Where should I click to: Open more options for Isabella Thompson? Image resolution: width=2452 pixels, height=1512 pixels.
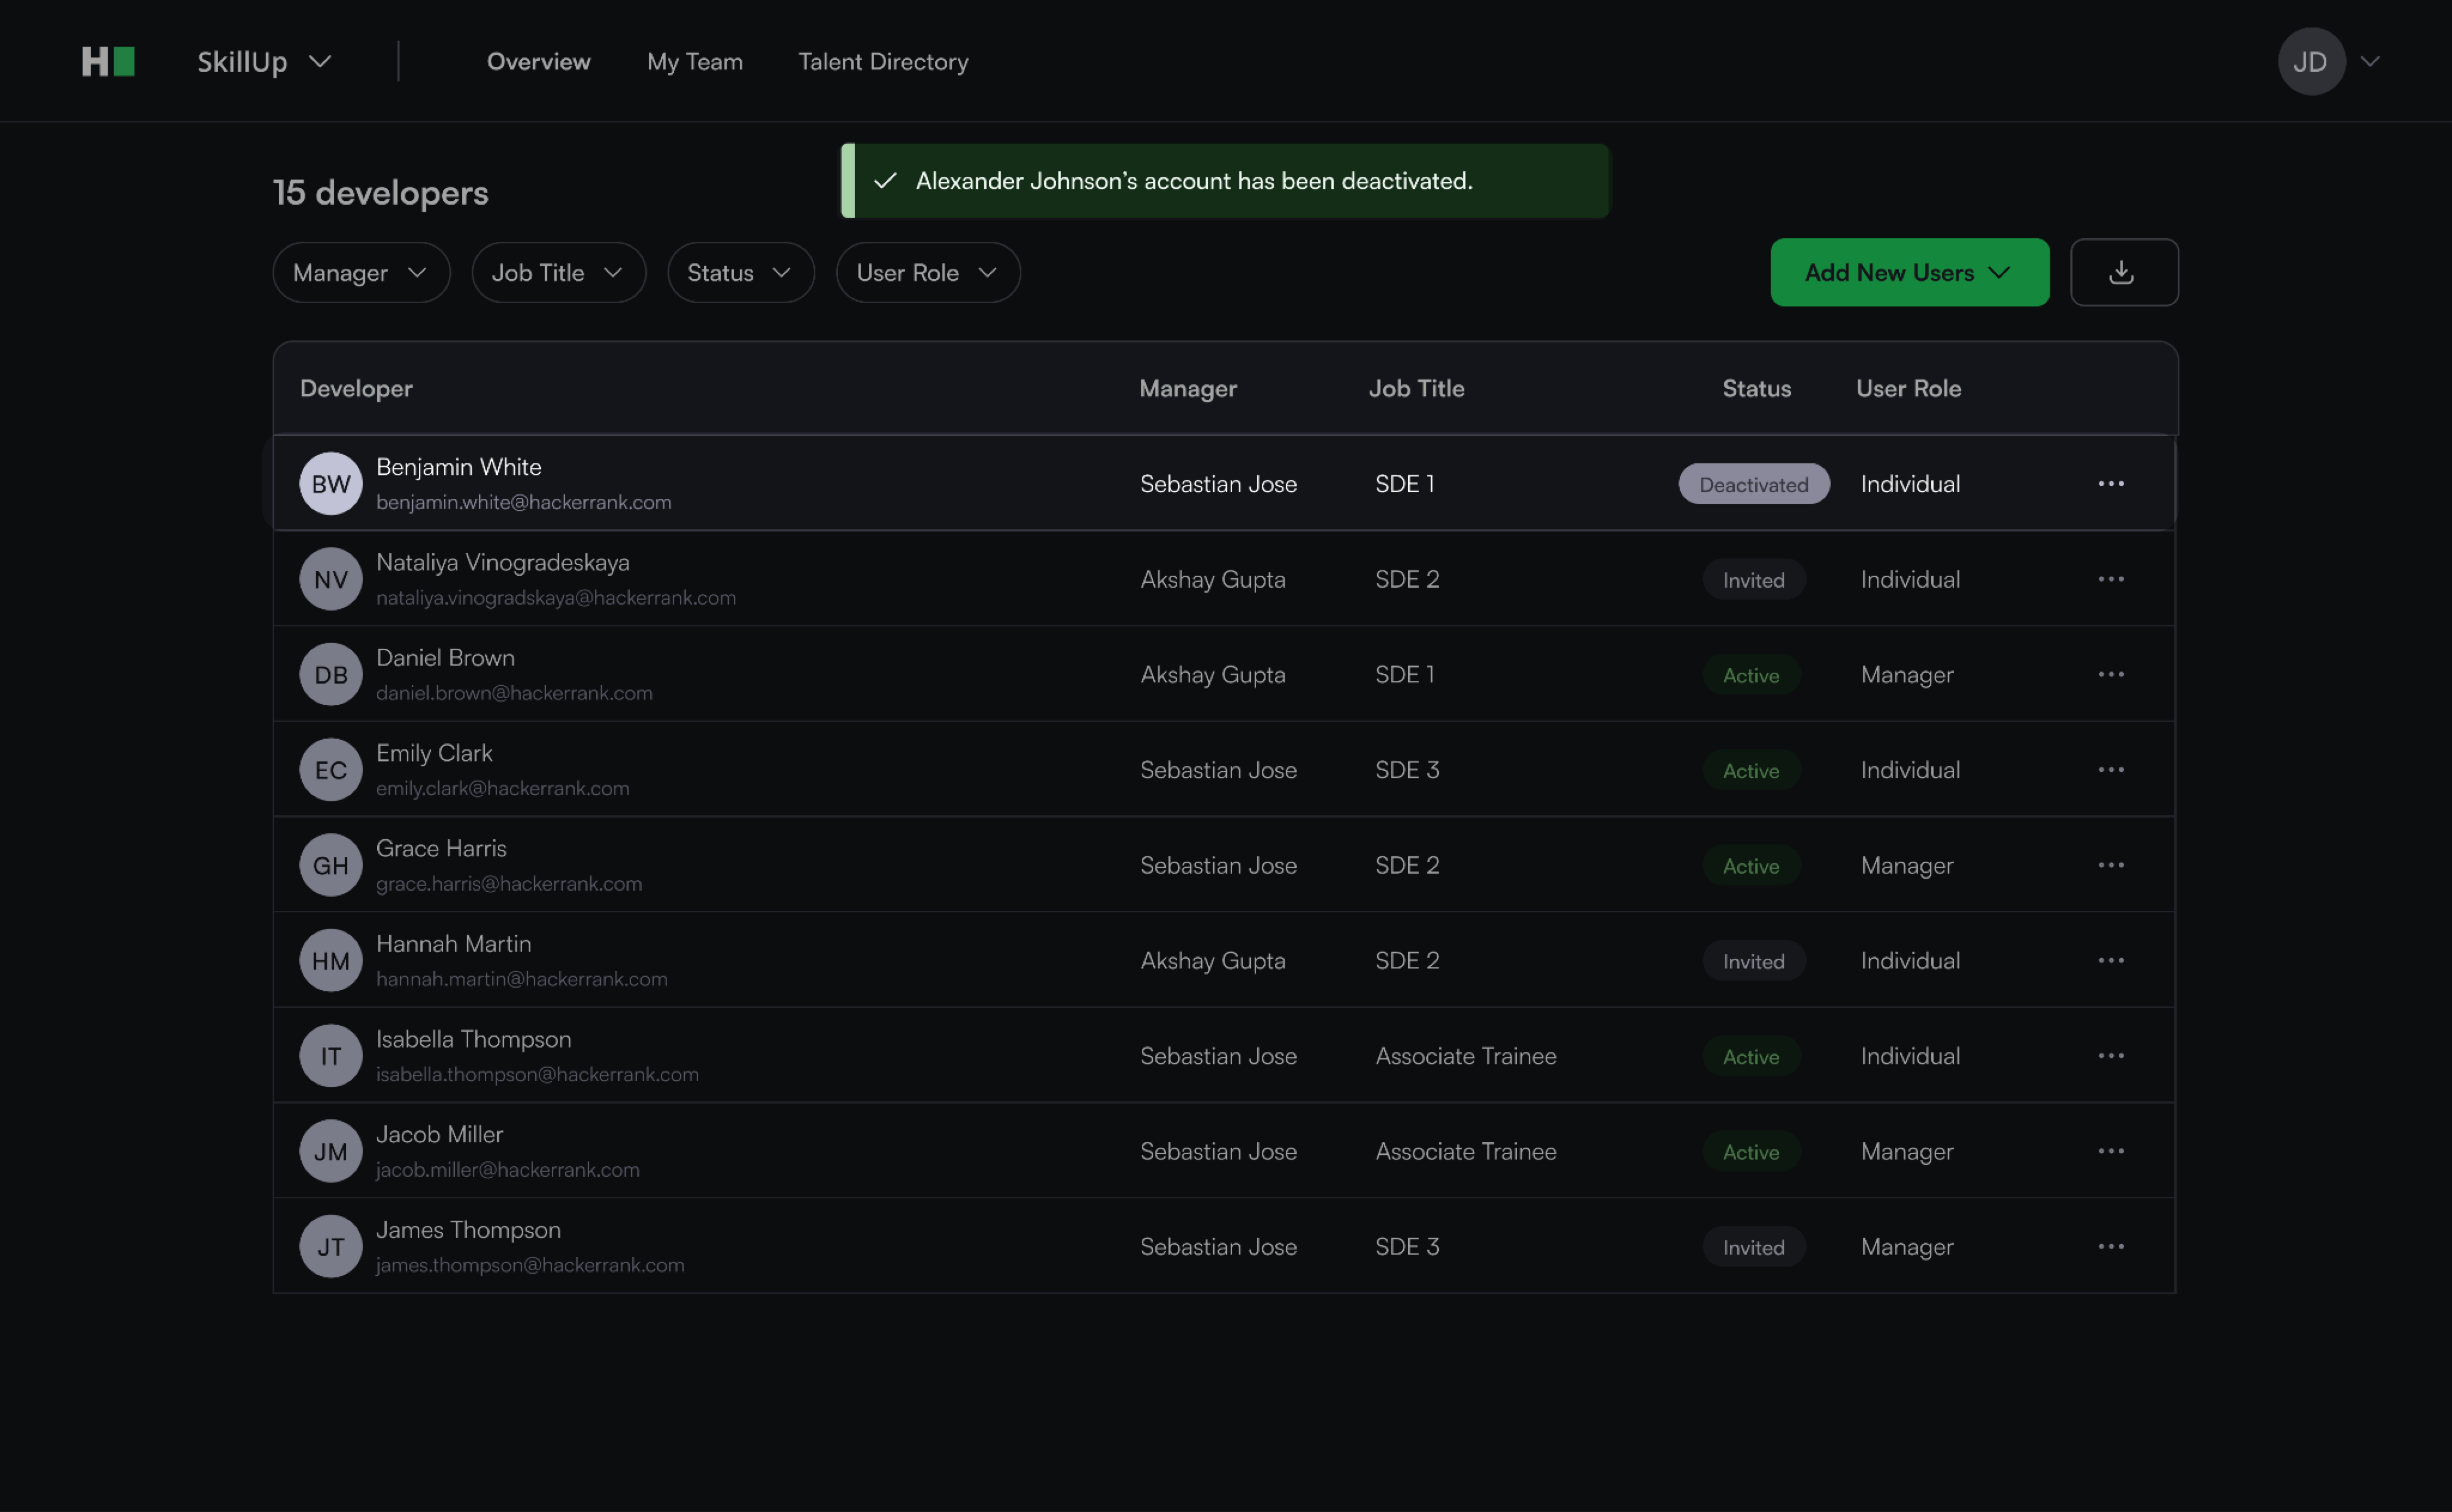click(x=2110, y=1056)
